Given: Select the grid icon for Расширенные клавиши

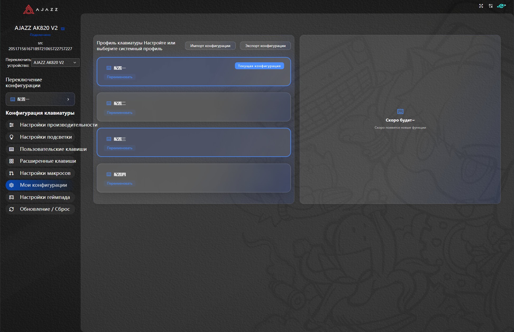Looking at the screenshot, I should click(x=12, y=161).
